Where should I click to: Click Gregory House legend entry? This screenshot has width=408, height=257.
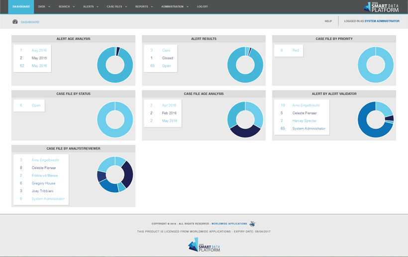coord(43,183)
